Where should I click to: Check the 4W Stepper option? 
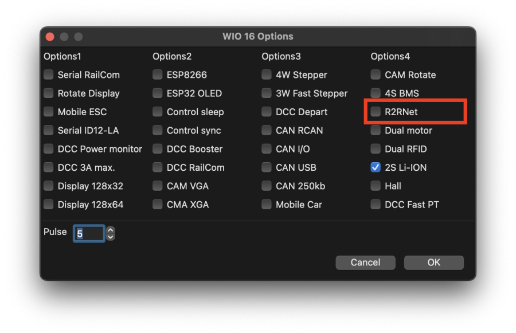point(267,75)
